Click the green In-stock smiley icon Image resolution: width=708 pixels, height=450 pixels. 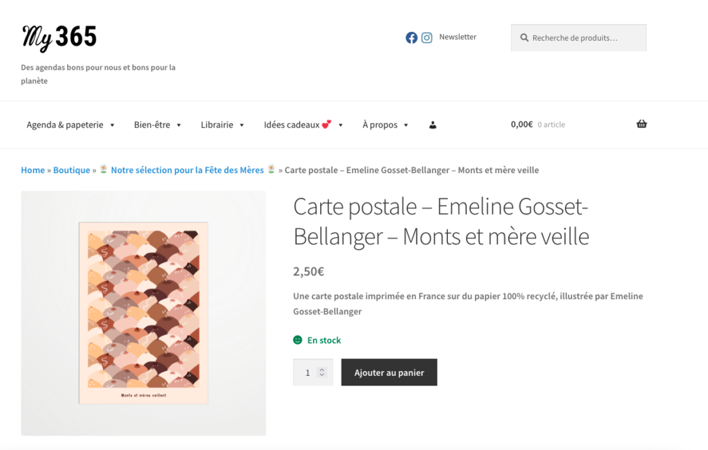click(x=298, y=340)
